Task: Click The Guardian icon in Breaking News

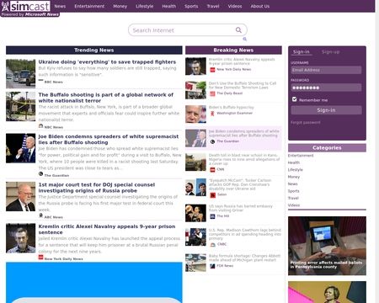Action: click(x=212, y=141)
